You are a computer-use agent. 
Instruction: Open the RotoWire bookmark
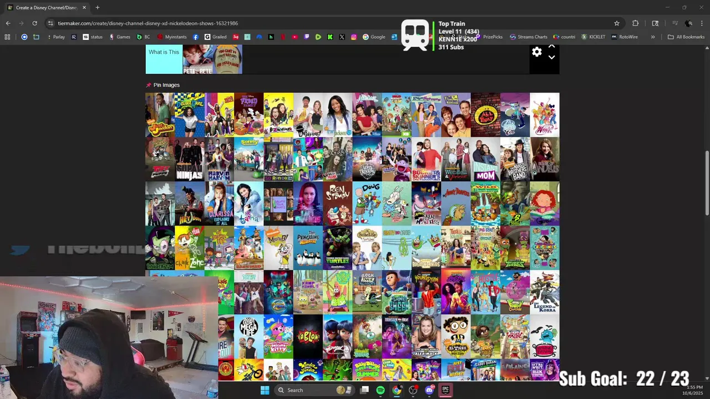click(625, 37)
